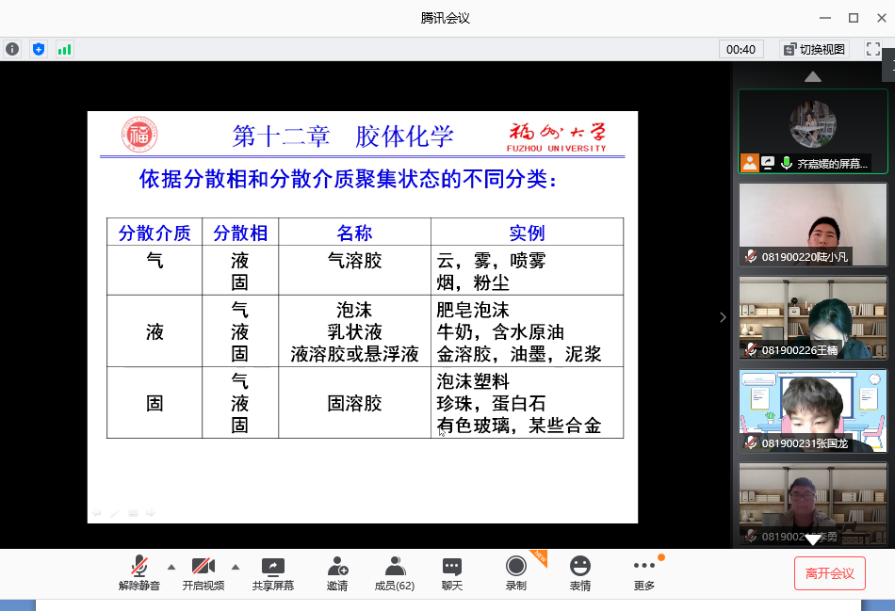Image resolution: width=895 pixels, height=611 pixels.
Task: Toggle 解除静音 to unmute microphone
Action: pos(139,573)
